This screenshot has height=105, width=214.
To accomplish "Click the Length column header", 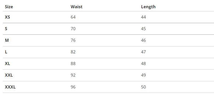I will tap(148, 7).
